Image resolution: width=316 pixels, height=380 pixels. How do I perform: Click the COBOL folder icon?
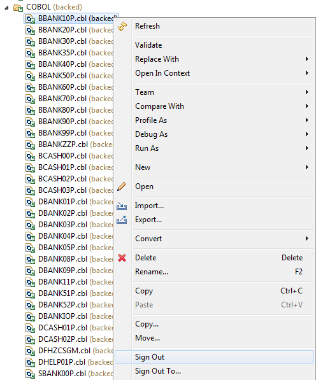pos(18,8)
